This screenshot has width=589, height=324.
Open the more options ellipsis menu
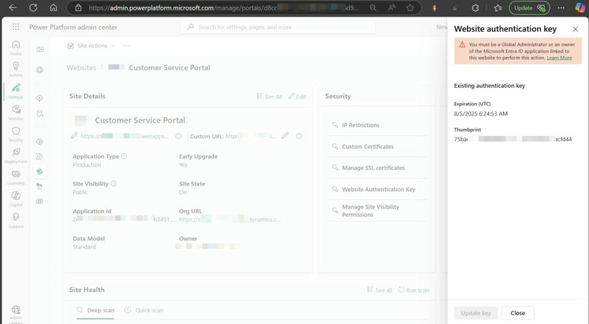pyautogui.click(x=126, y=46)
